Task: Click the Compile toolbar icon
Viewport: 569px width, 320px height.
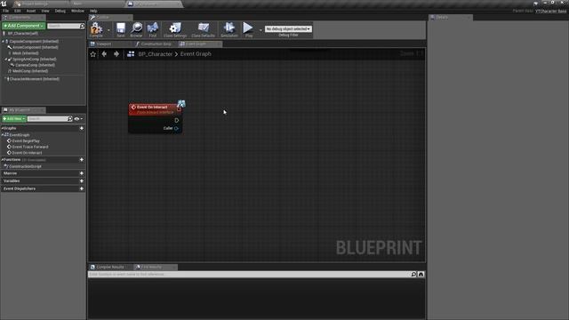Action: pyautogui.click(x=96, y=28)
